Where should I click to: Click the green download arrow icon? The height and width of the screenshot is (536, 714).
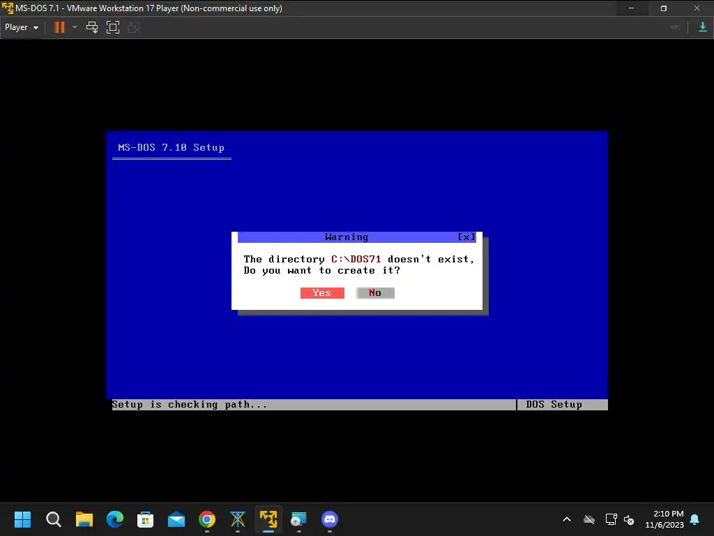click(x=703, y=27)
